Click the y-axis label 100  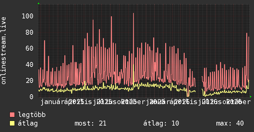coord(27,16)
